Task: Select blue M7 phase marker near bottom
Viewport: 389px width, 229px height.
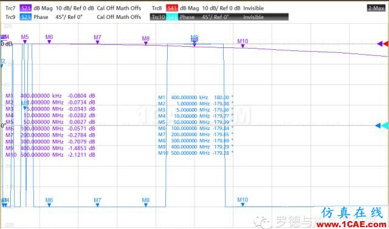Action: click(97, 205)
